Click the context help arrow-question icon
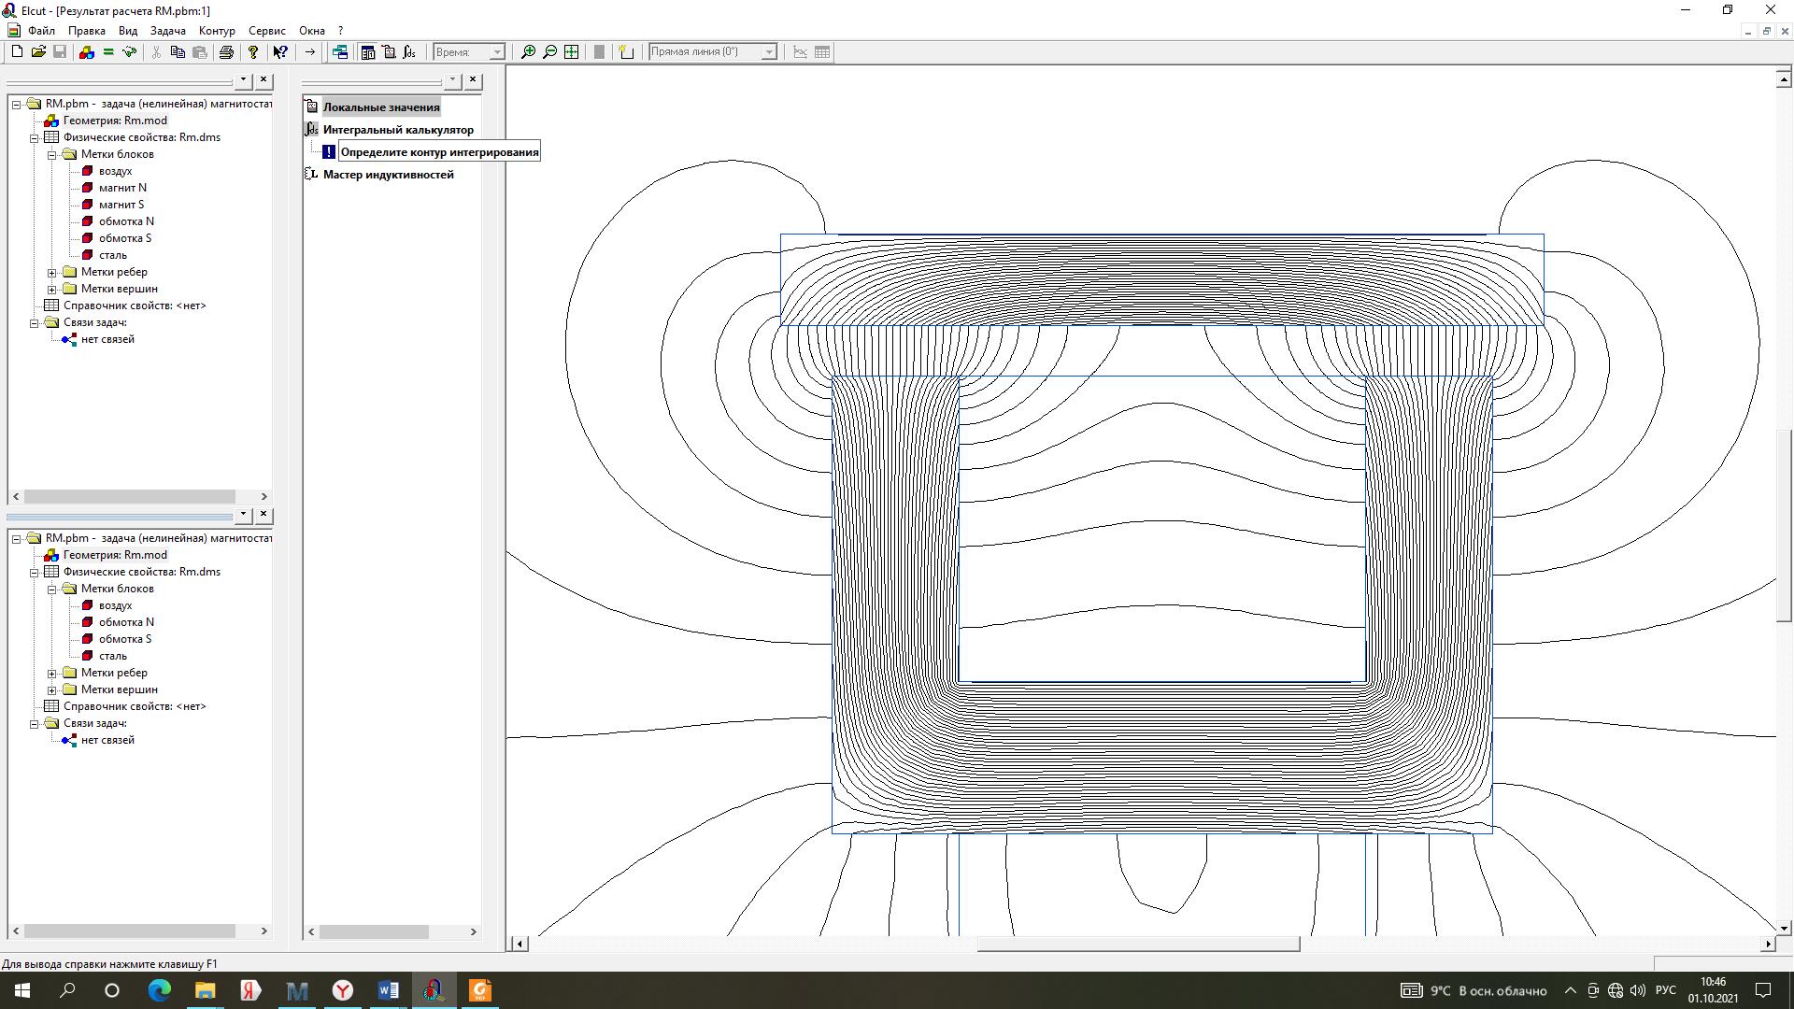The width and height of the screenshot is (1794, 1009). click(279, 52)
